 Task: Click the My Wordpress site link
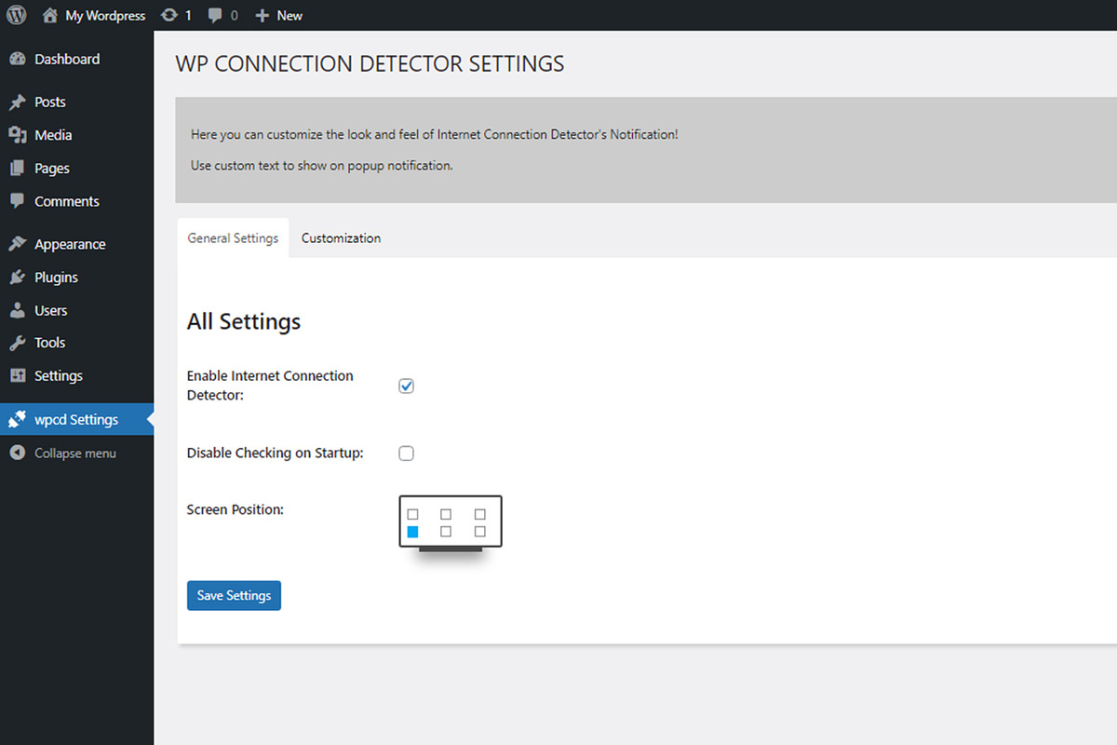pos(105,15)
